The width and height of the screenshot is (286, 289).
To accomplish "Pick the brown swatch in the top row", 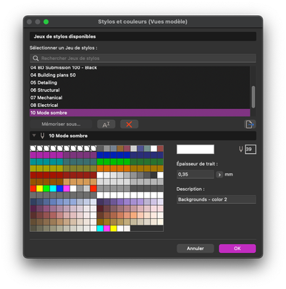I will (x=120, y=148).
